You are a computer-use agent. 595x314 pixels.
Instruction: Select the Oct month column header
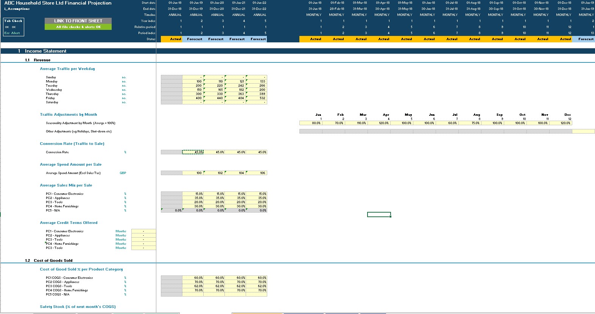point(522,115)
